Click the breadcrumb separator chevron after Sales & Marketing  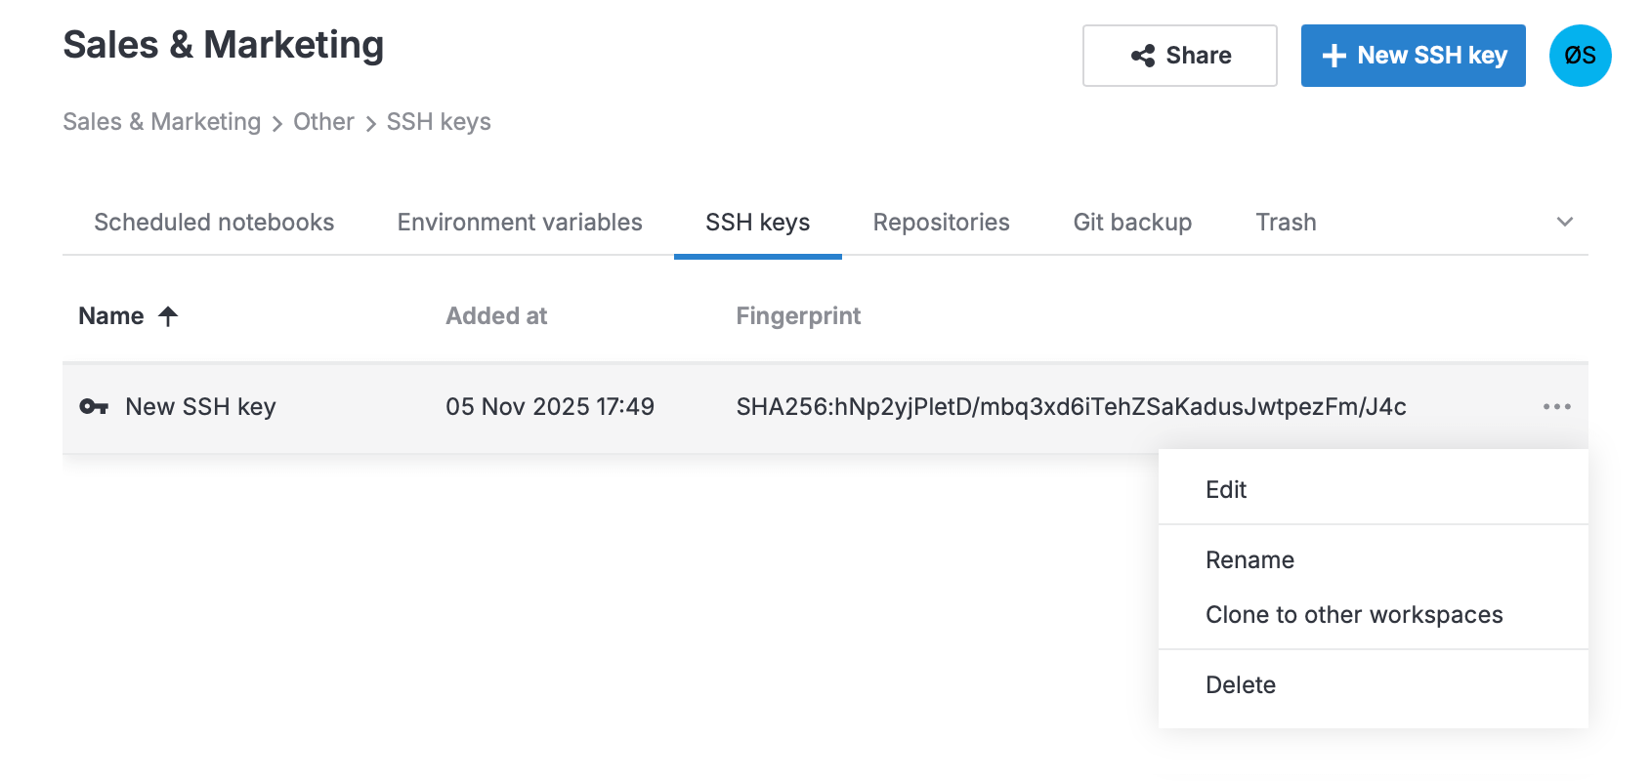276,123
